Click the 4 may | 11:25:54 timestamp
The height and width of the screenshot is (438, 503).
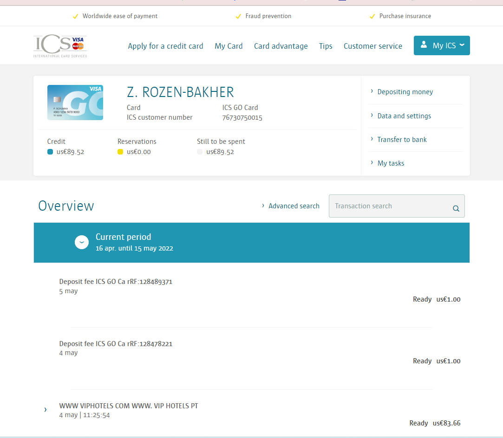point(85,415)
